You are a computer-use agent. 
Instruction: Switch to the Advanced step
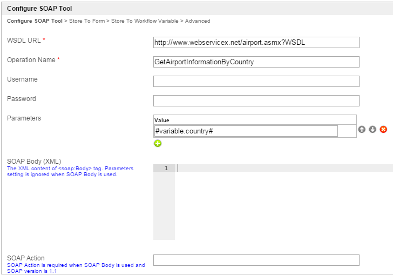pos(198,21)
